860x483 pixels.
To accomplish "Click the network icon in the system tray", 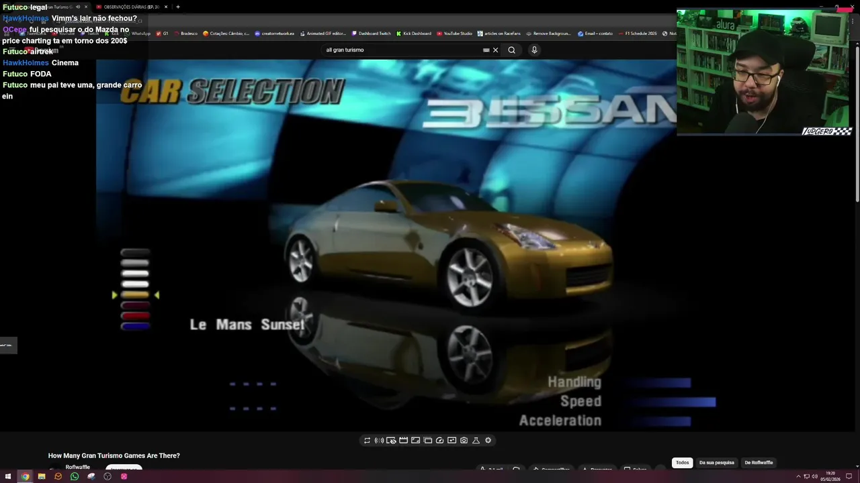I will click(x=806, y=476).
